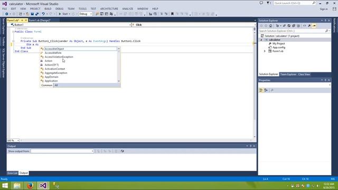This screenshot has height=190, width=338.
Task: Click the Sign in link
Action: point(324,9)
